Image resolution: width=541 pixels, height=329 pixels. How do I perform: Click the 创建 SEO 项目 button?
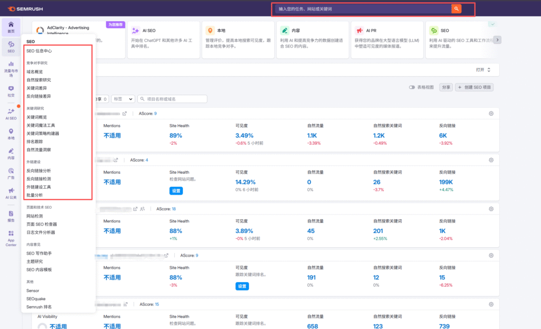474,87
